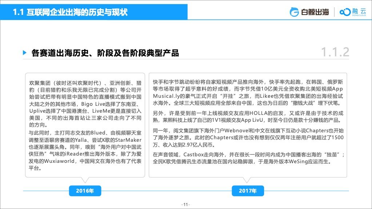Click the line mentioning 海外版本WeSing应运而生

click(x=242, y=162)
